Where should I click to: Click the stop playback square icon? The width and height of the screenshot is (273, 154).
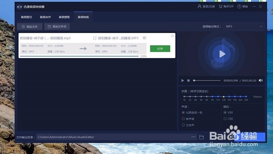(x=189, y=80)
